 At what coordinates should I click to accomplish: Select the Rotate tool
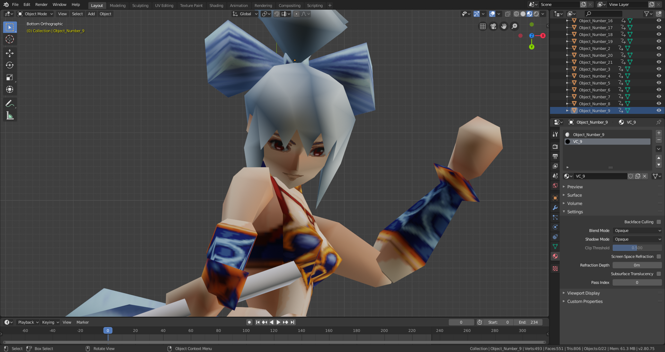[x=10, y=65]
